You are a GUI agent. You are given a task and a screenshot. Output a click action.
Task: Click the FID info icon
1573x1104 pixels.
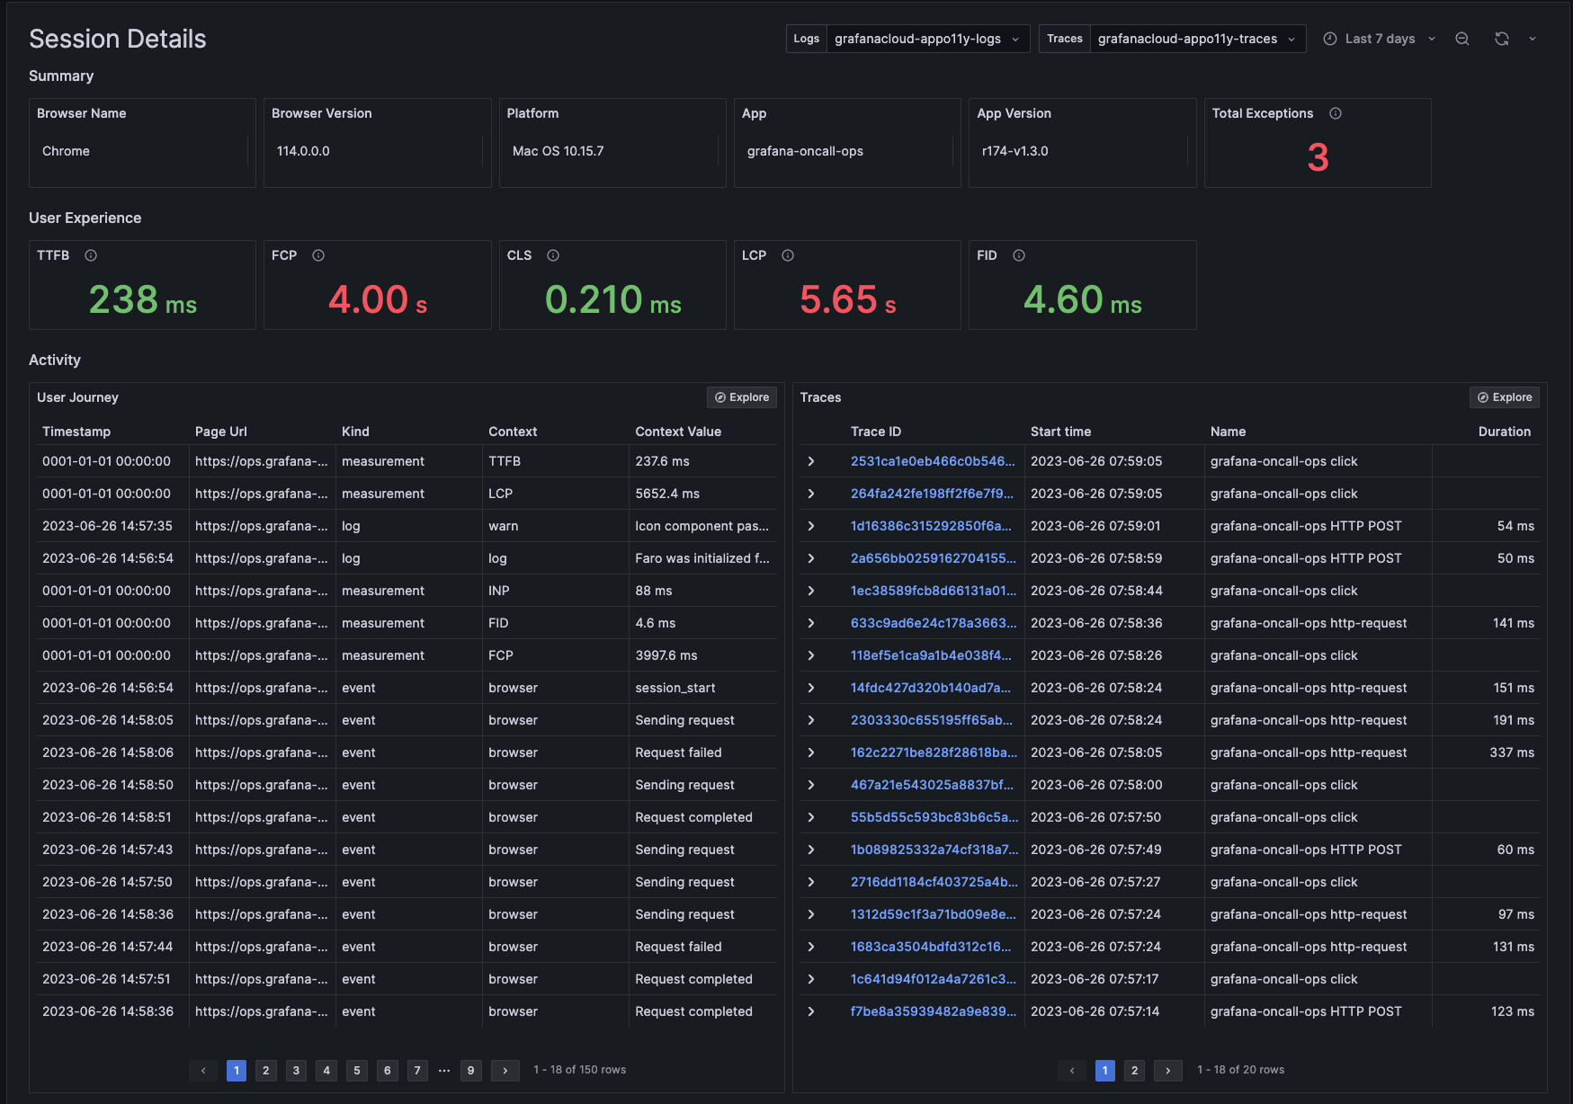tap(1018, 255)
